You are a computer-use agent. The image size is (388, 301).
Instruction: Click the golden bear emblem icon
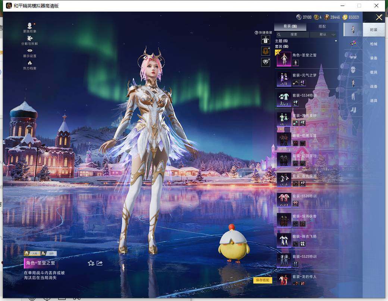coord(266,51)
